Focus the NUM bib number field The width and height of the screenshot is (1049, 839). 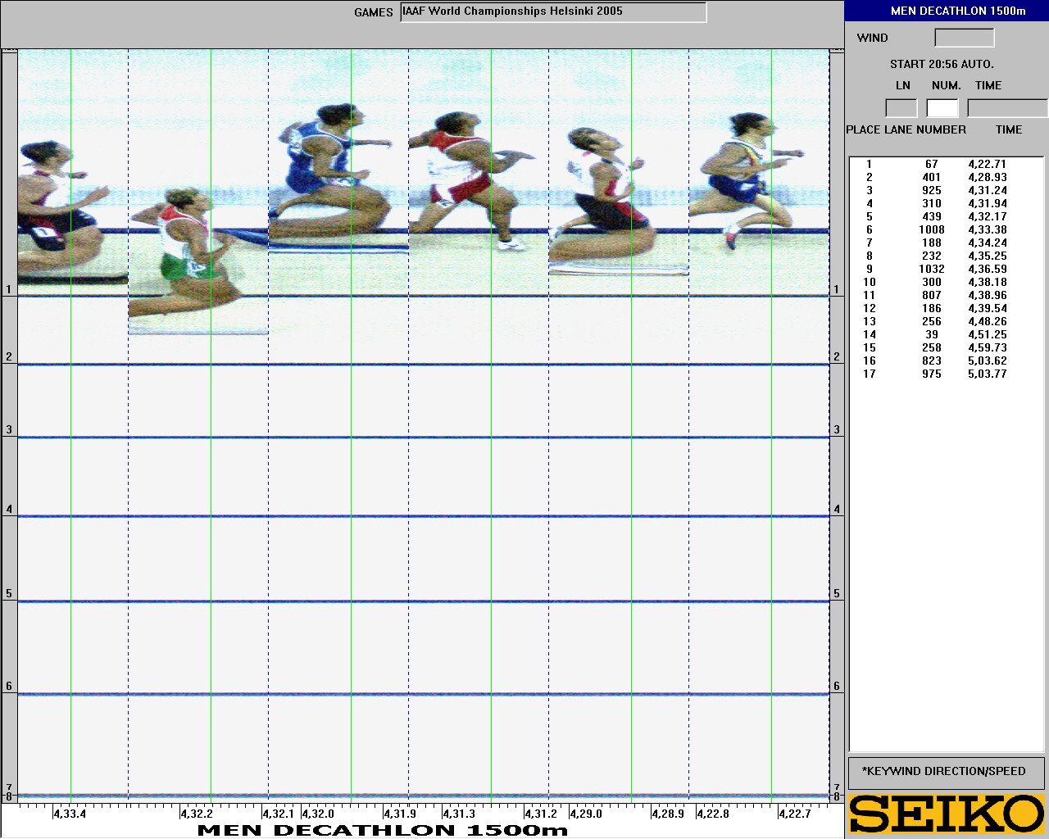pyautogui.click(x=942, y=108)
